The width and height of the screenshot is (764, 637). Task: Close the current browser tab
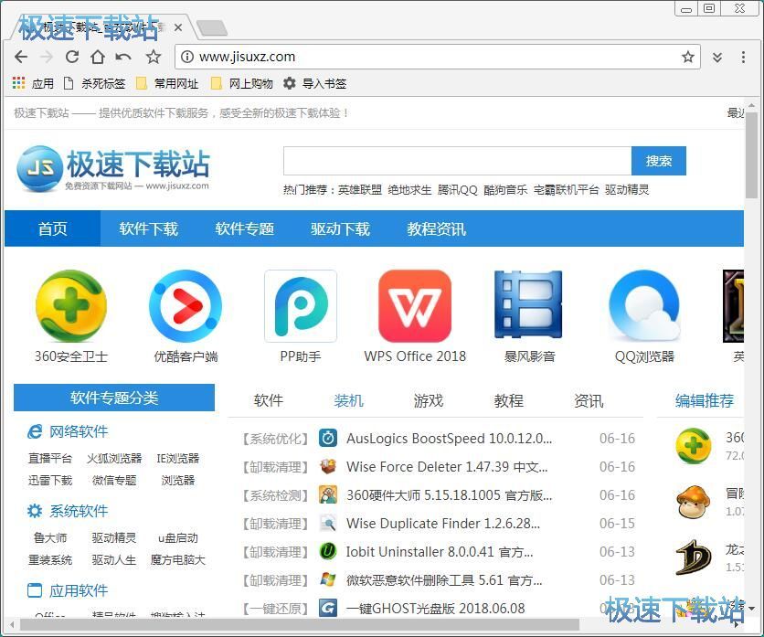pyautogui.click(x=178, y=27)
